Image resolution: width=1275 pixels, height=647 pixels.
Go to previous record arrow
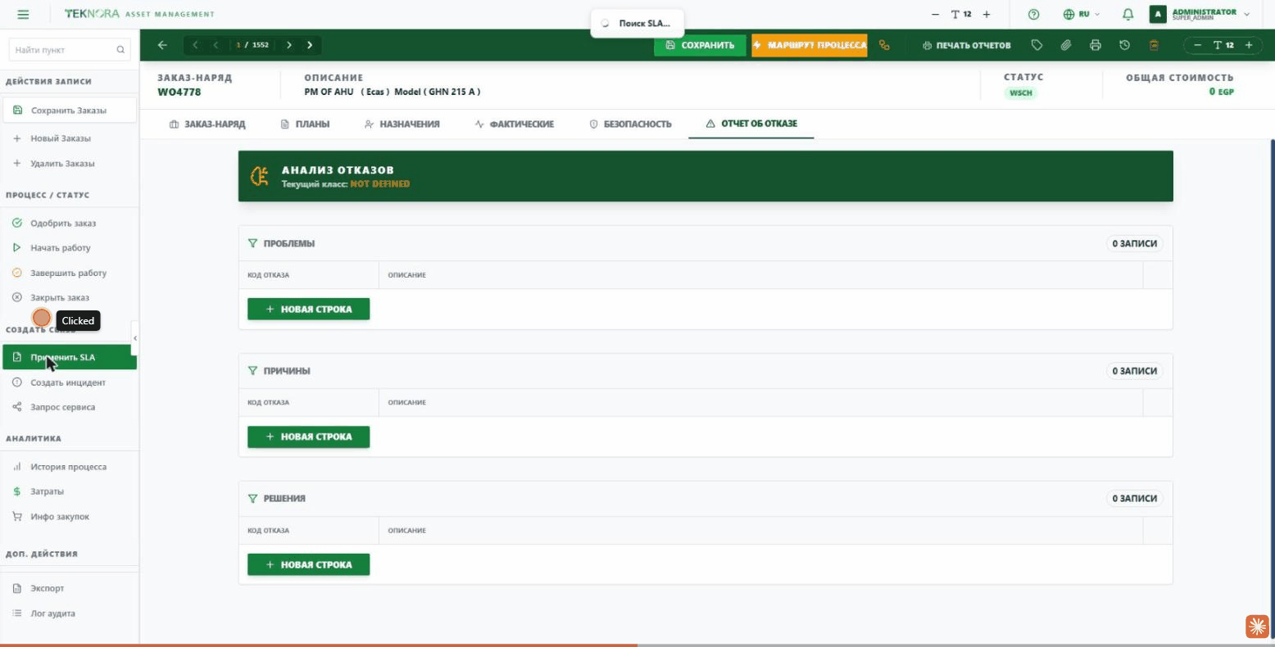click(x=216, y=45)
